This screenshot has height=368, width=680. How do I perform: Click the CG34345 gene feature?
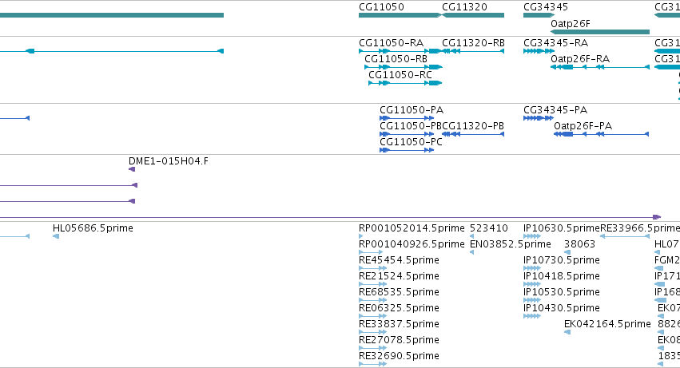(x=539, y=15)
